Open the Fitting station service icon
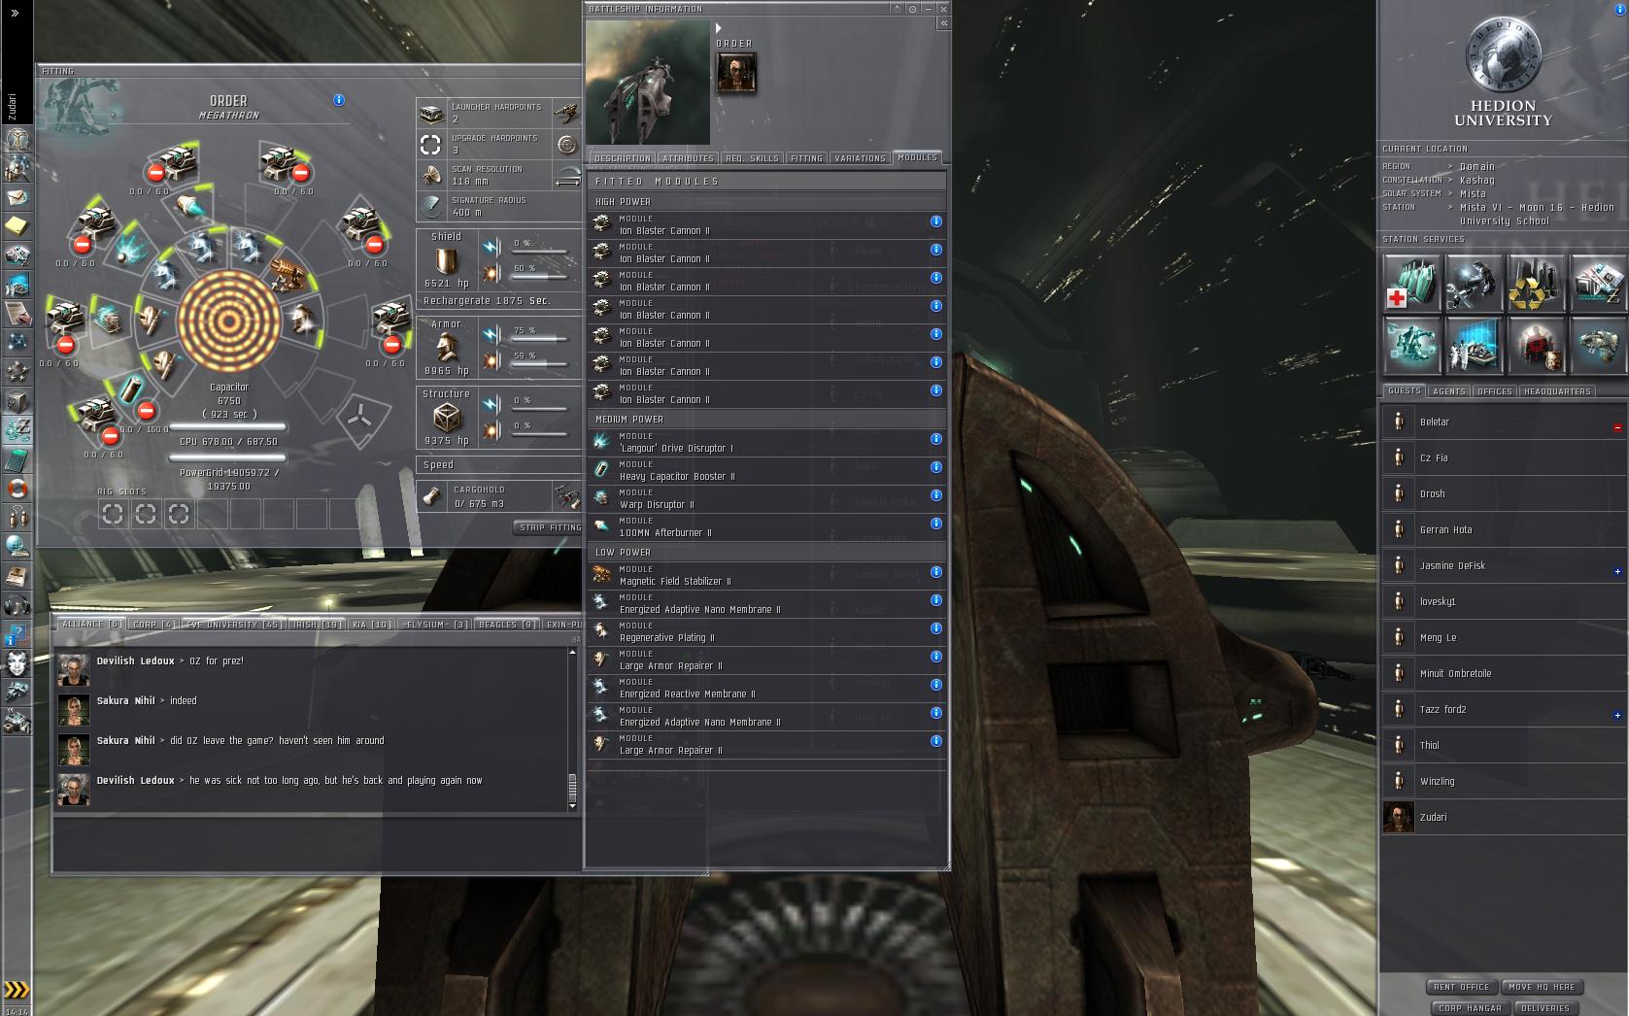This screenshot has height=1016, width=1629. click(1411, 345)
